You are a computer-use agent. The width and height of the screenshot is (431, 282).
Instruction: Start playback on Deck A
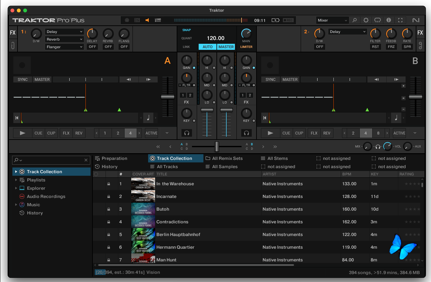click(x=23, y=133)
